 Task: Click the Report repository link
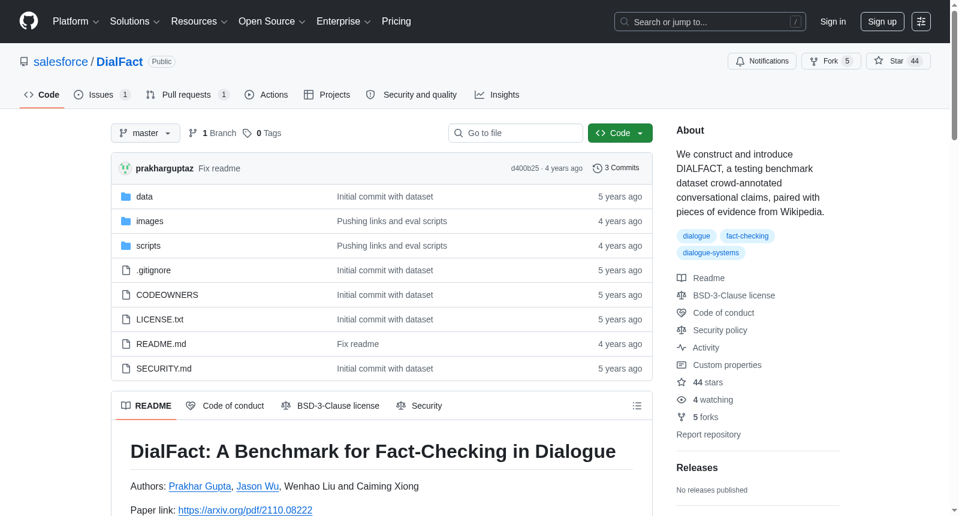coord(708,434)
